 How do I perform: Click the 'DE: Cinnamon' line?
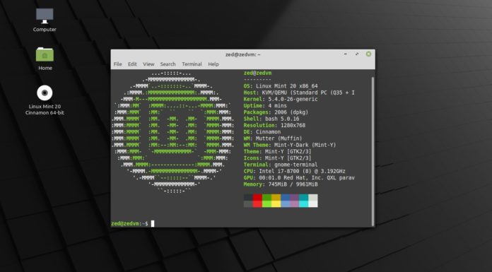point(262,132)
